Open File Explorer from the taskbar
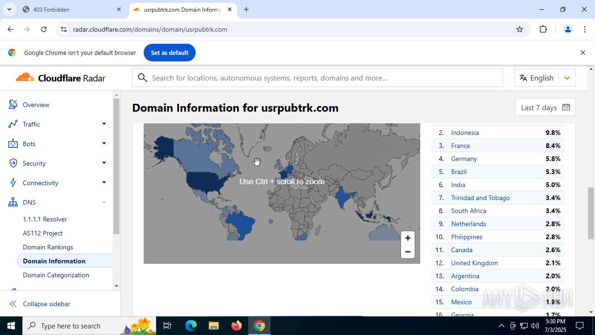This screenshot has height=335, width=595. (x=213, y=326)
